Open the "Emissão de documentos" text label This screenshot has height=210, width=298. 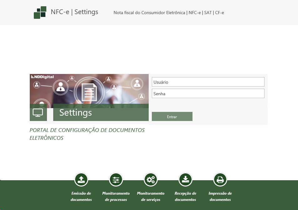coord(81,197)
